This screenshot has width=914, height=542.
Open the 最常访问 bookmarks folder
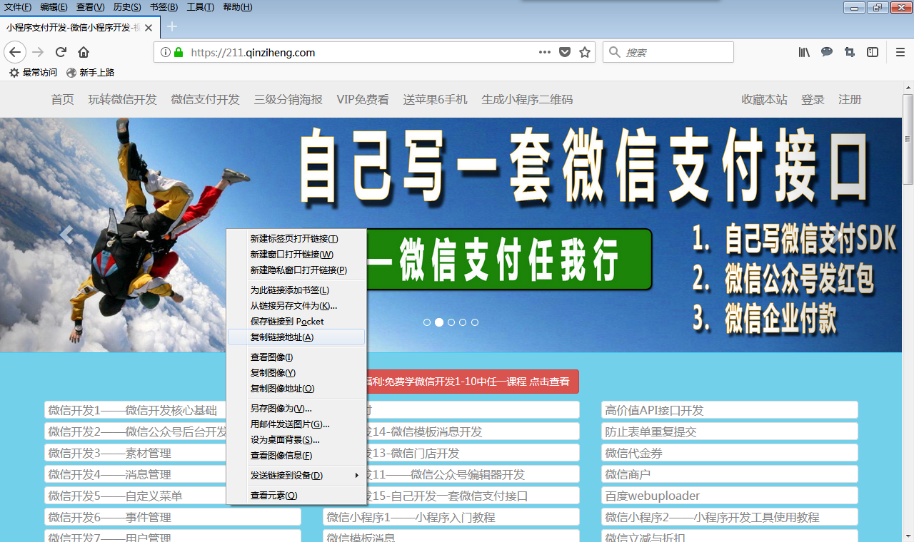[33, 73]
